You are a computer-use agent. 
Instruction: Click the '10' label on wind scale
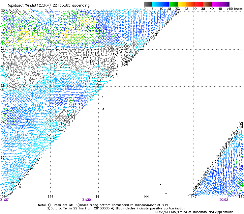coord(161,9)
